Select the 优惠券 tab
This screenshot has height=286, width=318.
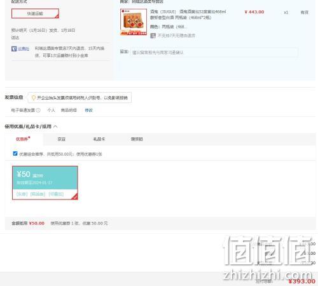22,139
